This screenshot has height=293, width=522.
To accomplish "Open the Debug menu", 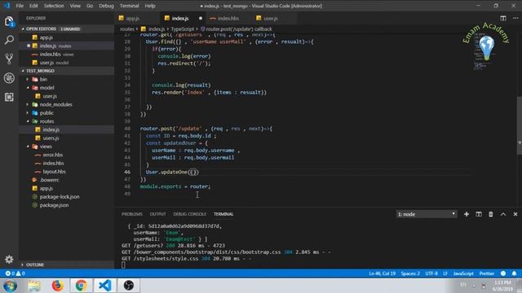I will (x=106, y=6).
